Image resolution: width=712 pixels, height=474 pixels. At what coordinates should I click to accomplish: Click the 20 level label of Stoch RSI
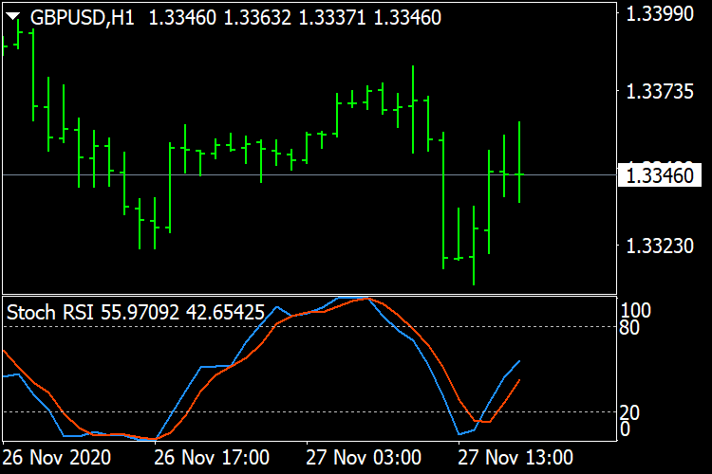pos(629,412)
